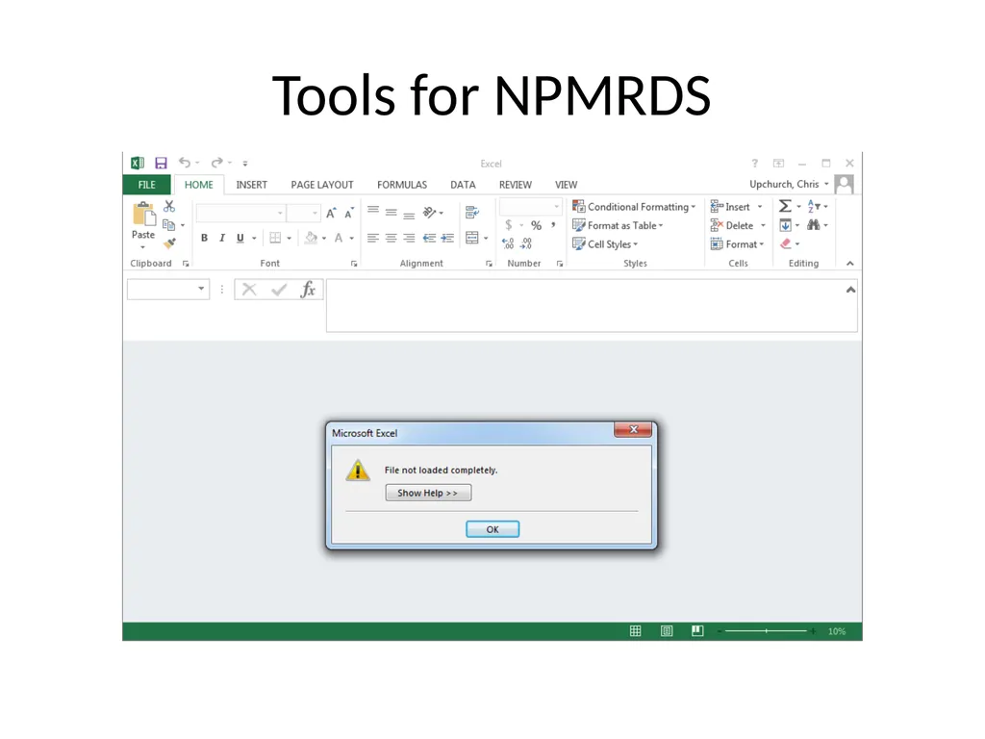This screenshot has width=985, height=739.
Task: Toggle Align Right in Alignment group
Action: click(x=409, y=239)
